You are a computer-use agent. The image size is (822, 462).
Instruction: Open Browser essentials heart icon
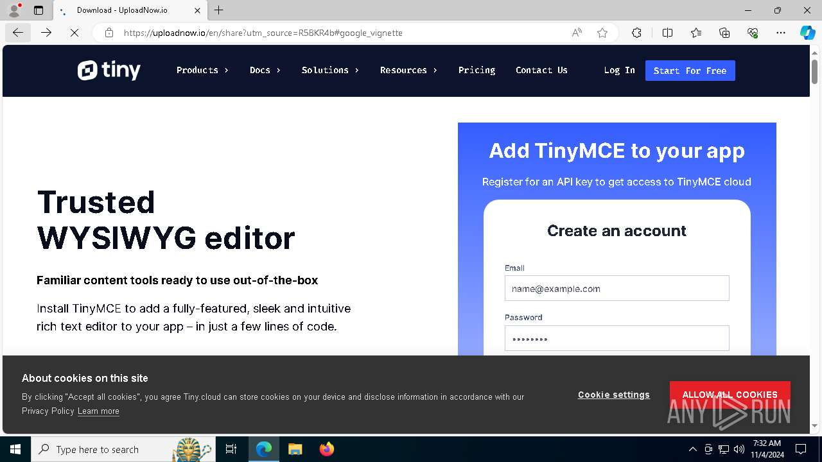pos(753,33)
